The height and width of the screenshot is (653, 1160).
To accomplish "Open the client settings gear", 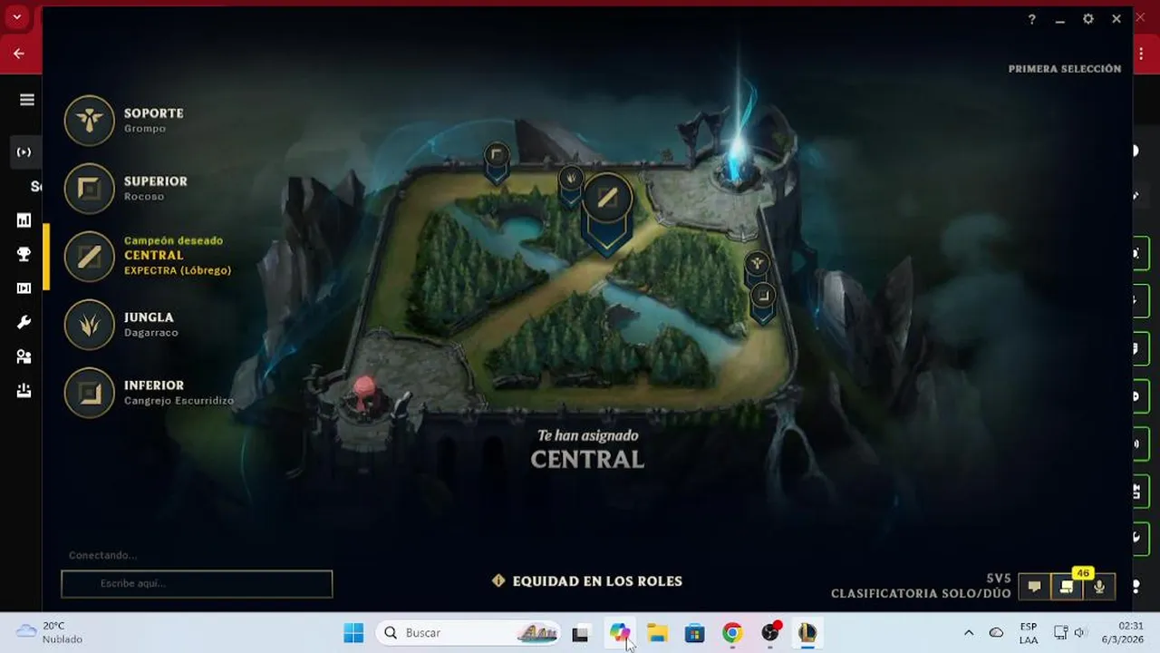I will click(1088, 19).
